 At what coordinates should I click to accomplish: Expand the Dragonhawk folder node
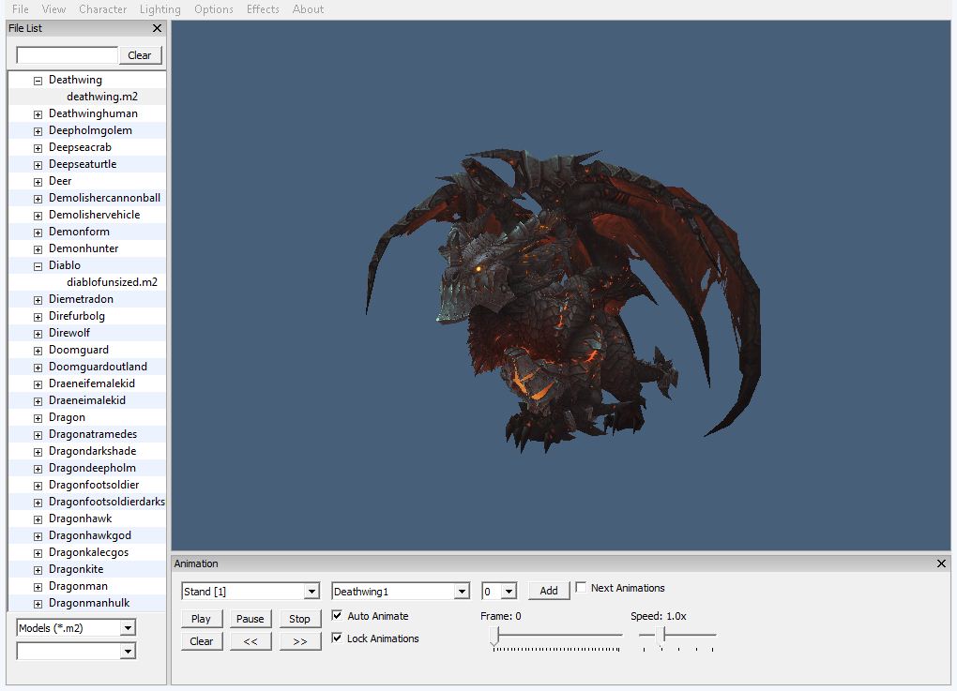pyautogui.click(x=38, y=519)
